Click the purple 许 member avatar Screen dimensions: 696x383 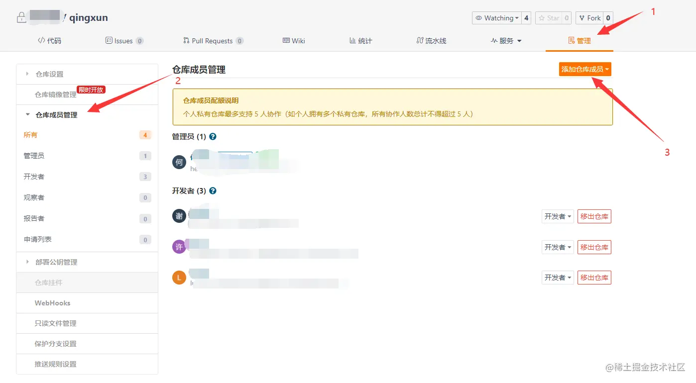179,247
